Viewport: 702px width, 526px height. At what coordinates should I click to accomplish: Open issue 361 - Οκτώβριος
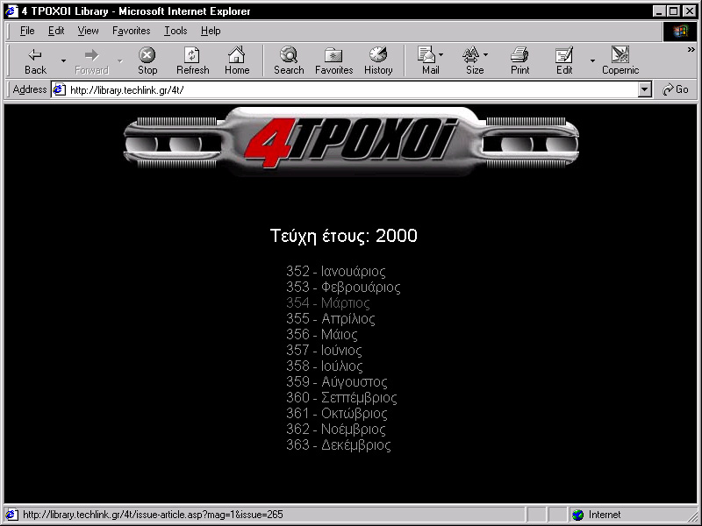(x=337, y=413)
